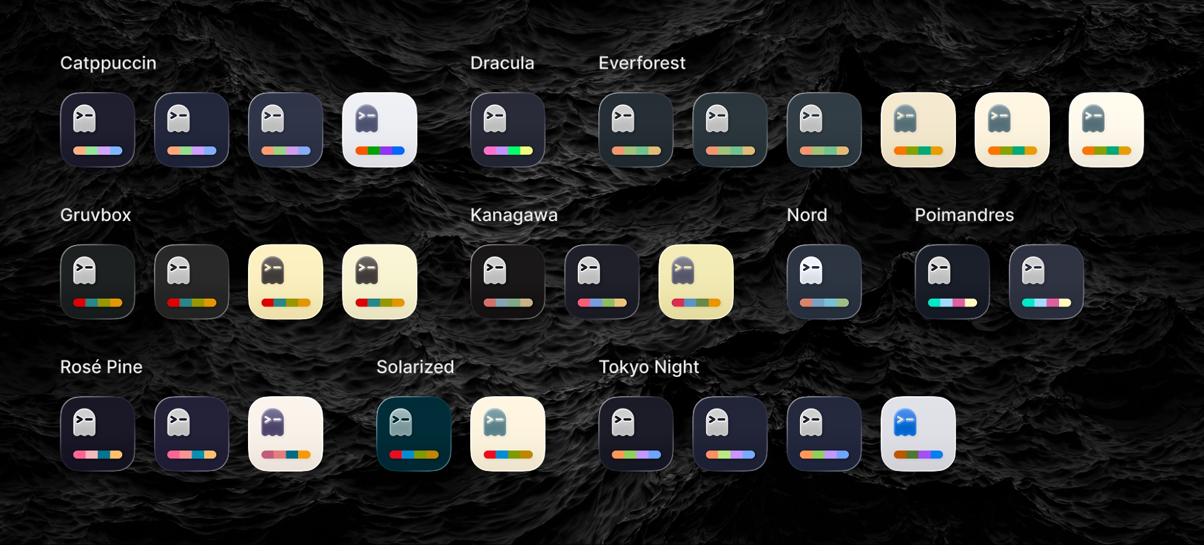Select the yellow Kanagawa light icon
Image resolution: width=1204 pixels, height=545 pixels.
pyautogui.click(x=696, y=282)
